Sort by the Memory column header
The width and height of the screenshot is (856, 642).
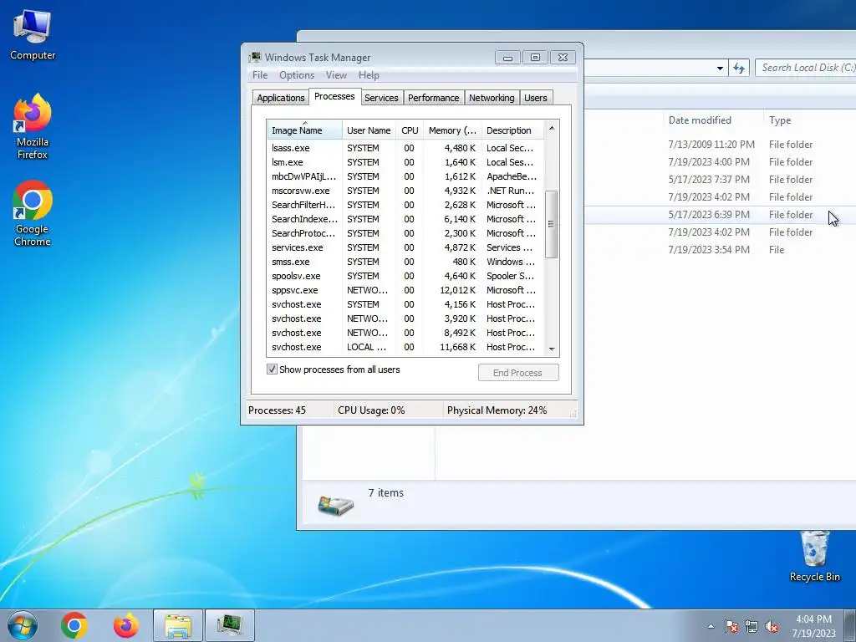click(452, 130)
